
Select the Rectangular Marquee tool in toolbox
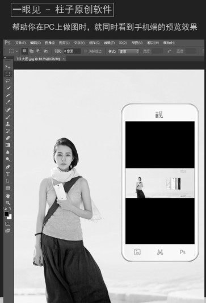click(x=8, y=74)
